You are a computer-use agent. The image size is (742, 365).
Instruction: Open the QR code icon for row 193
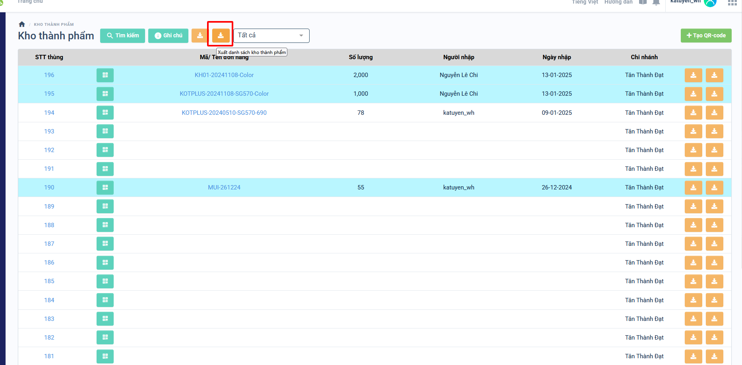click(x=105, y=131)
